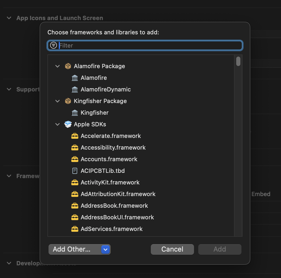Select AdAttributionKit.framework in the list
The height and width of the screenshot is (278, 281).
coord(141,194)
